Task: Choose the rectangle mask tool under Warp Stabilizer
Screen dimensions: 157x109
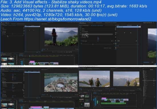Action: [84, 36]
